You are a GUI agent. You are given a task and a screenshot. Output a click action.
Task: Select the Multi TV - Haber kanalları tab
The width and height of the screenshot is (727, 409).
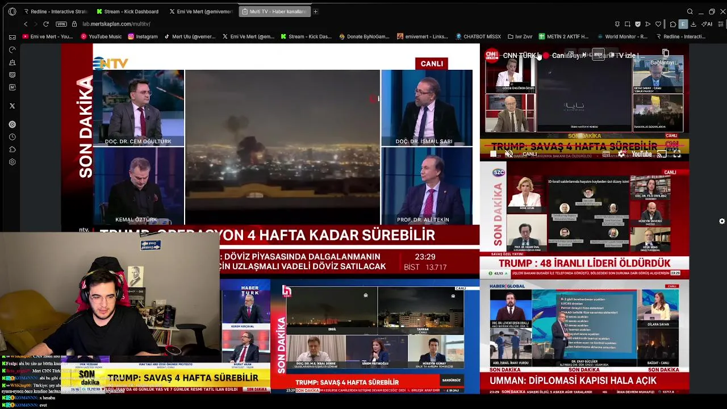point(274,11)
